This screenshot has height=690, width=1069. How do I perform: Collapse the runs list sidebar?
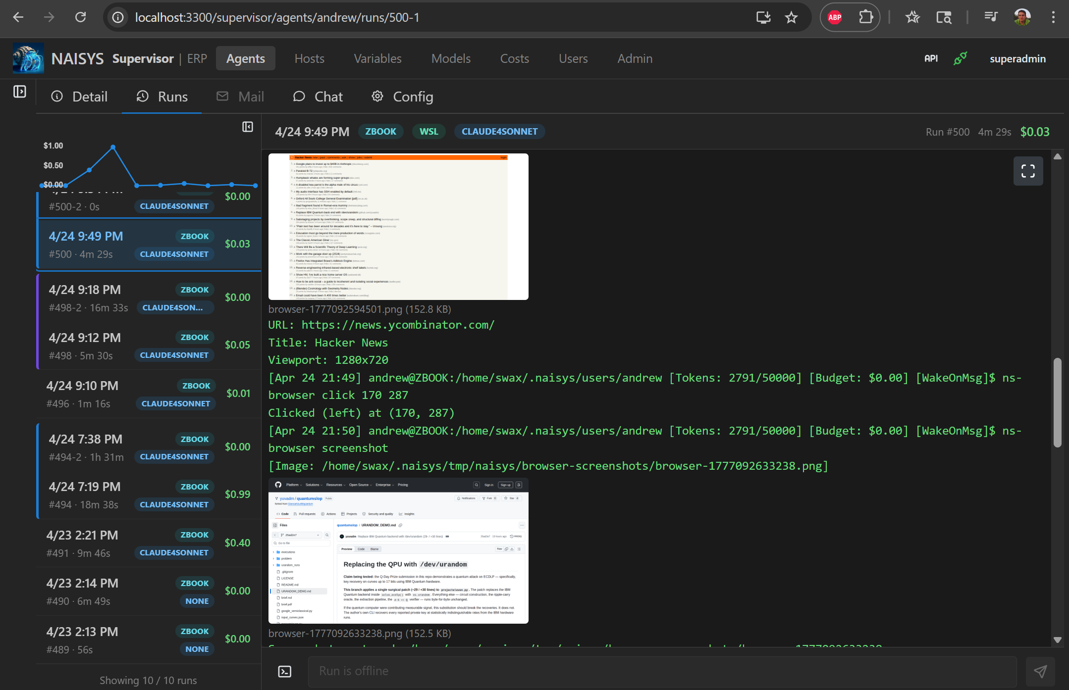coord(247,127)
